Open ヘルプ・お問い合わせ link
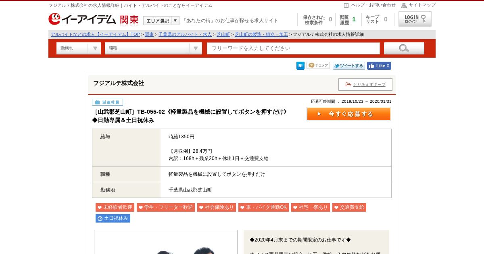 point(373,5)
